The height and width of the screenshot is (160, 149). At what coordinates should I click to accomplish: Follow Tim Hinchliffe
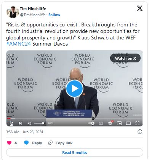(54, 15)
